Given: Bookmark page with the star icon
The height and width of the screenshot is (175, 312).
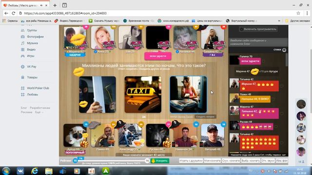Looking at the screenshot, I should [x=298, y=13].
